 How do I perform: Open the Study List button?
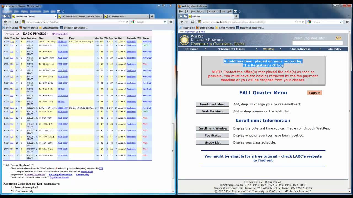[x=213, y=142]
